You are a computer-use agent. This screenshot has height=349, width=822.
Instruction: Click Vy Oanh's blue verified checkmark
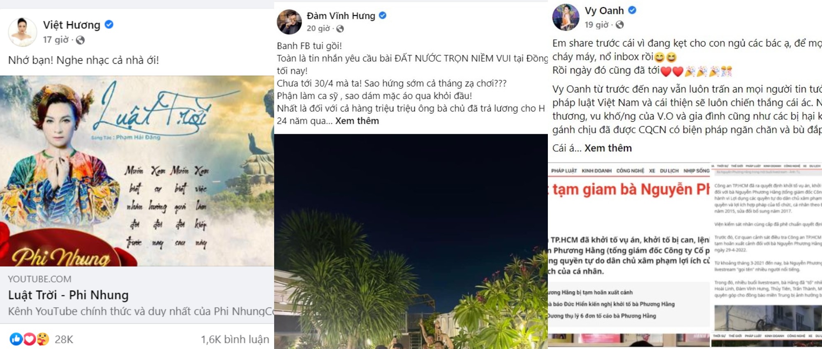(632, 10)
